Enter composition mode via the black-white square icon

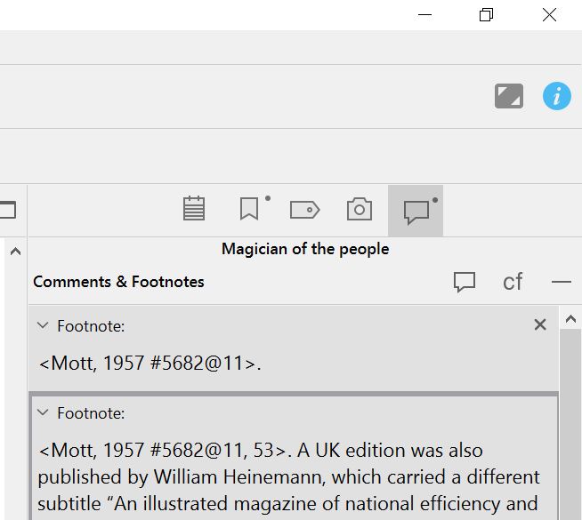click(x=509, y=96)
